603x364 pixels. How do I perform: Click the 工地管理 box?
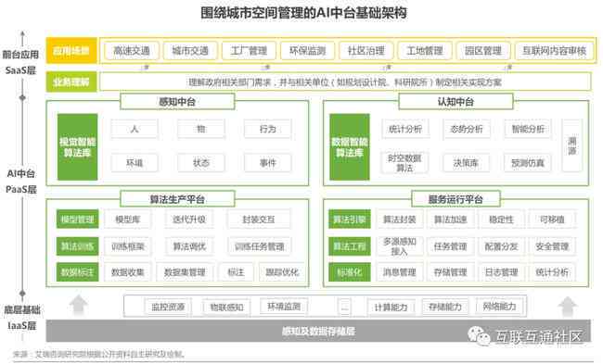(x=425, y=51)
